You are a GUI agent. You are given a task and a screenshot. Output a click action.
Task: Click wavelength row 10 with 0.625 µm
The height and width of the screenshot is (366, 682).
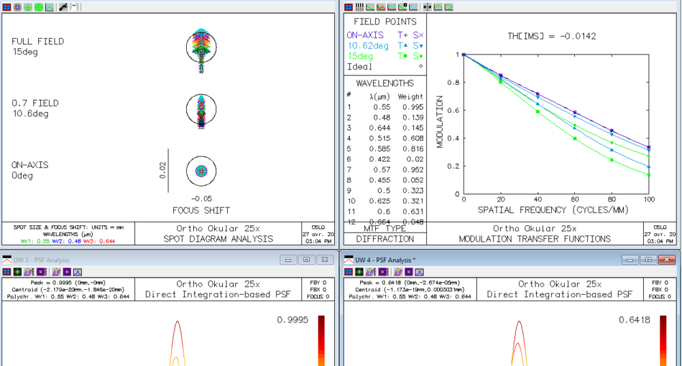tap(385, 201)
